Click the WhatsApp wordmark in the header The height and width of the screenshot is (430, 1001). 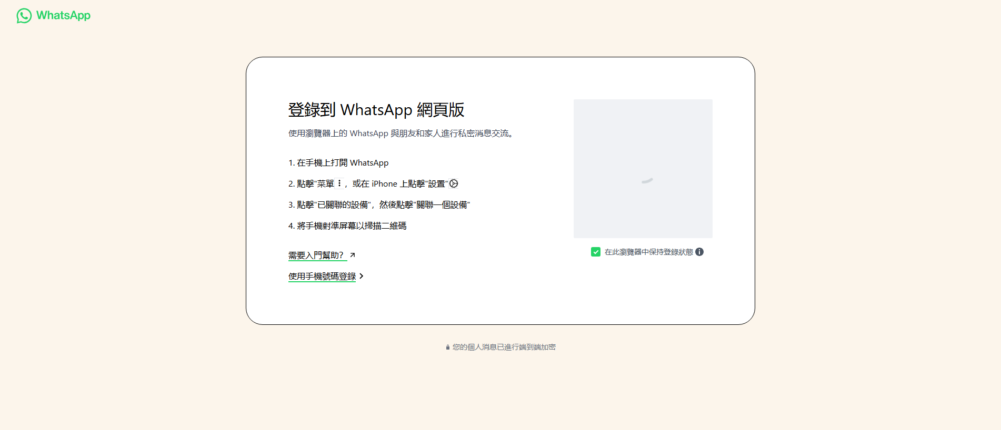point(63,15)
